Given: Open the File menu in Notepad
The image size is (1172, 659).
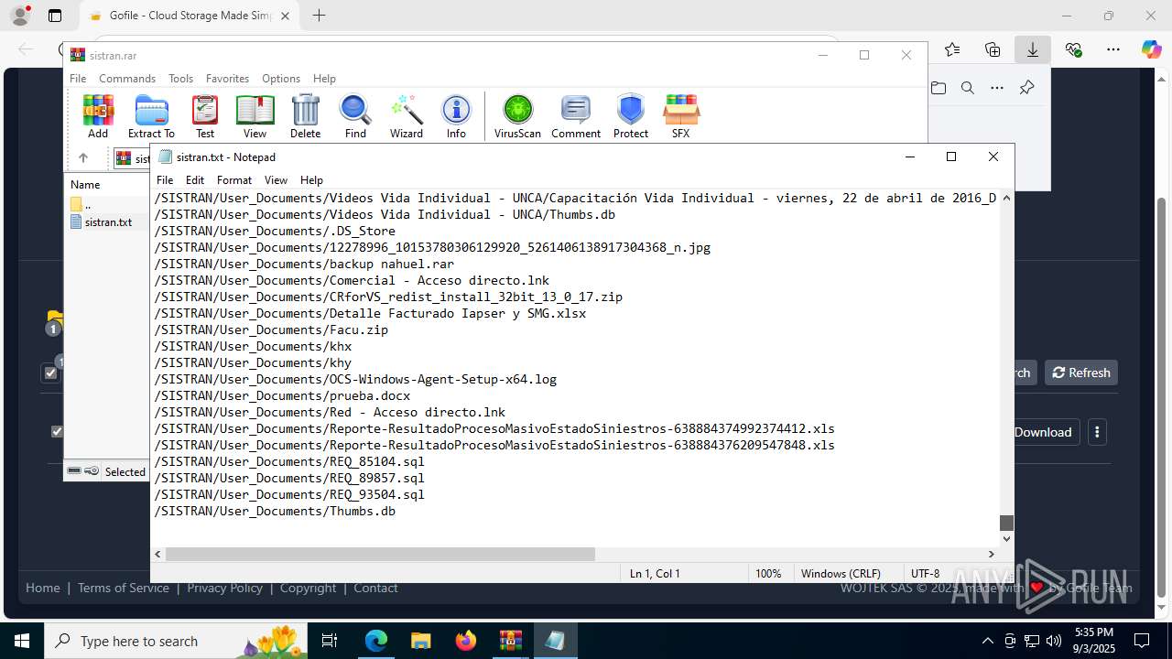Looking at the screenshot, I should [165, 180].
